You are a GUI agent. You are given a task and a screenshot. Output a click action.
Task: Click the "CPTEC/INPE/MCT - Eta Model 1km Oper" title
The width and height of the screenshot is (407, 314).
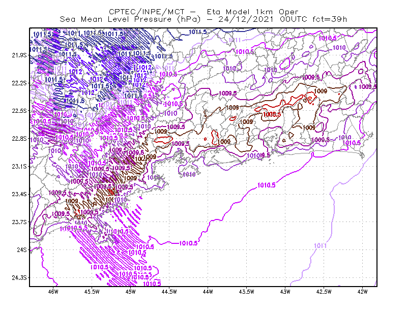[203, 12]
